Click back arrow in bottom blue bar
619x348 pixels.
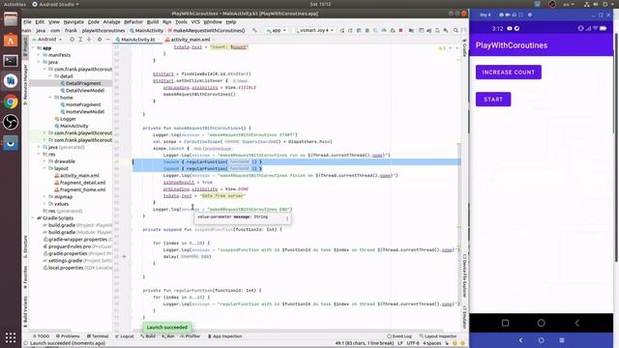click(520, 340)
